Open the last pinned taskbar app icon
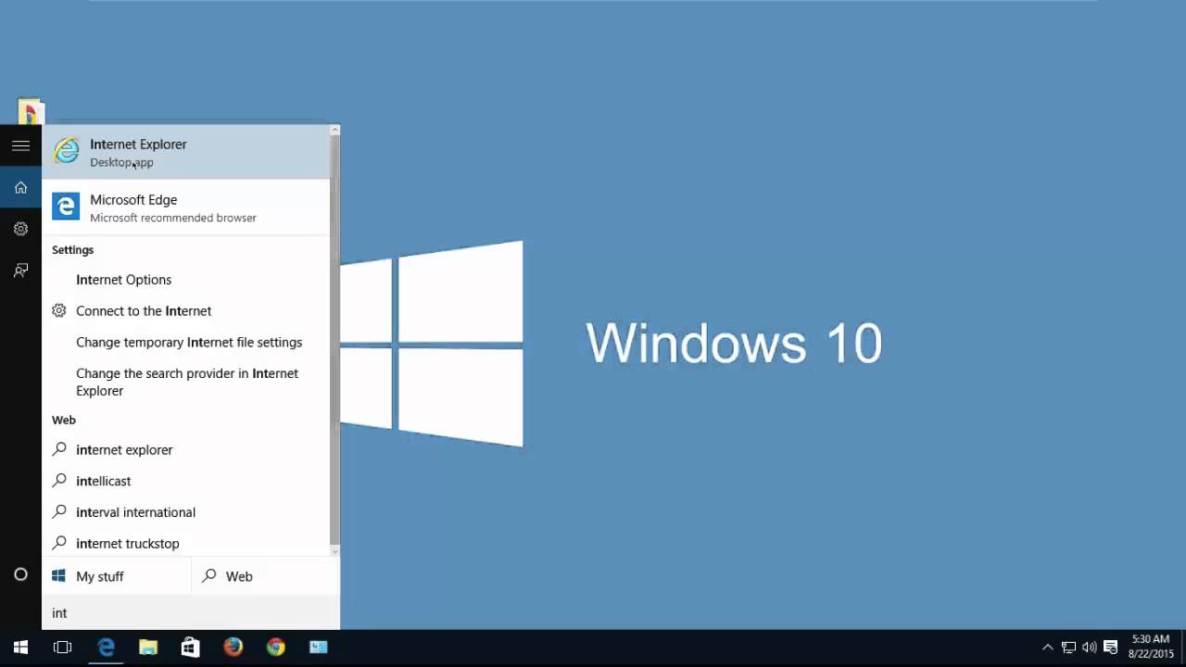Screen dimensions: 1186x667 (319, 648)
